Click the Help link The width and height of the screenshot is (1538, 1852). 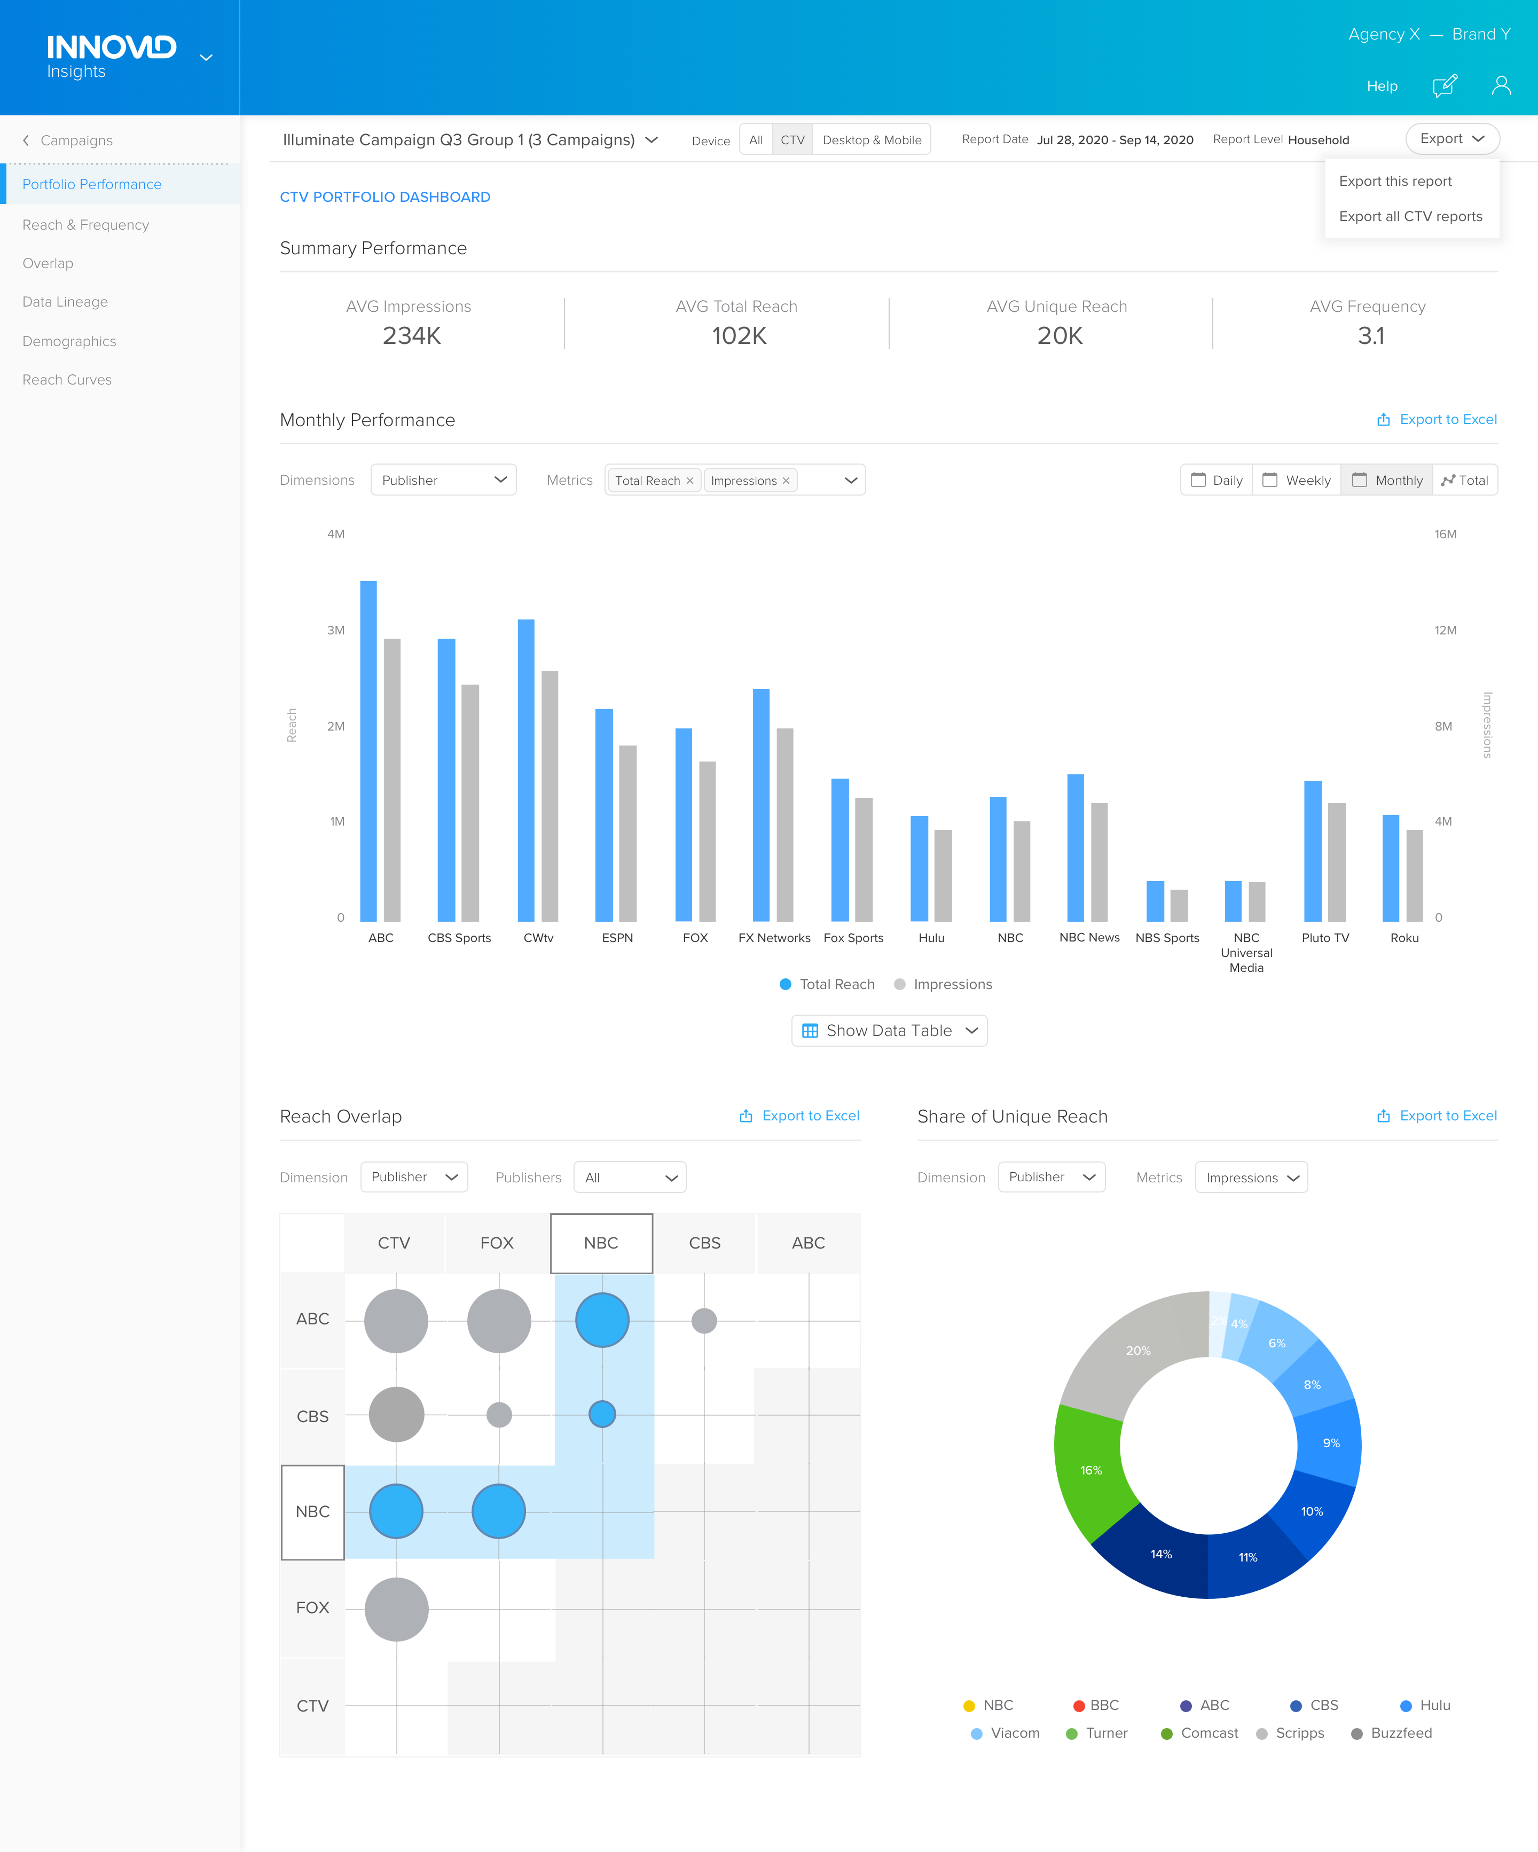(1382, 85)
